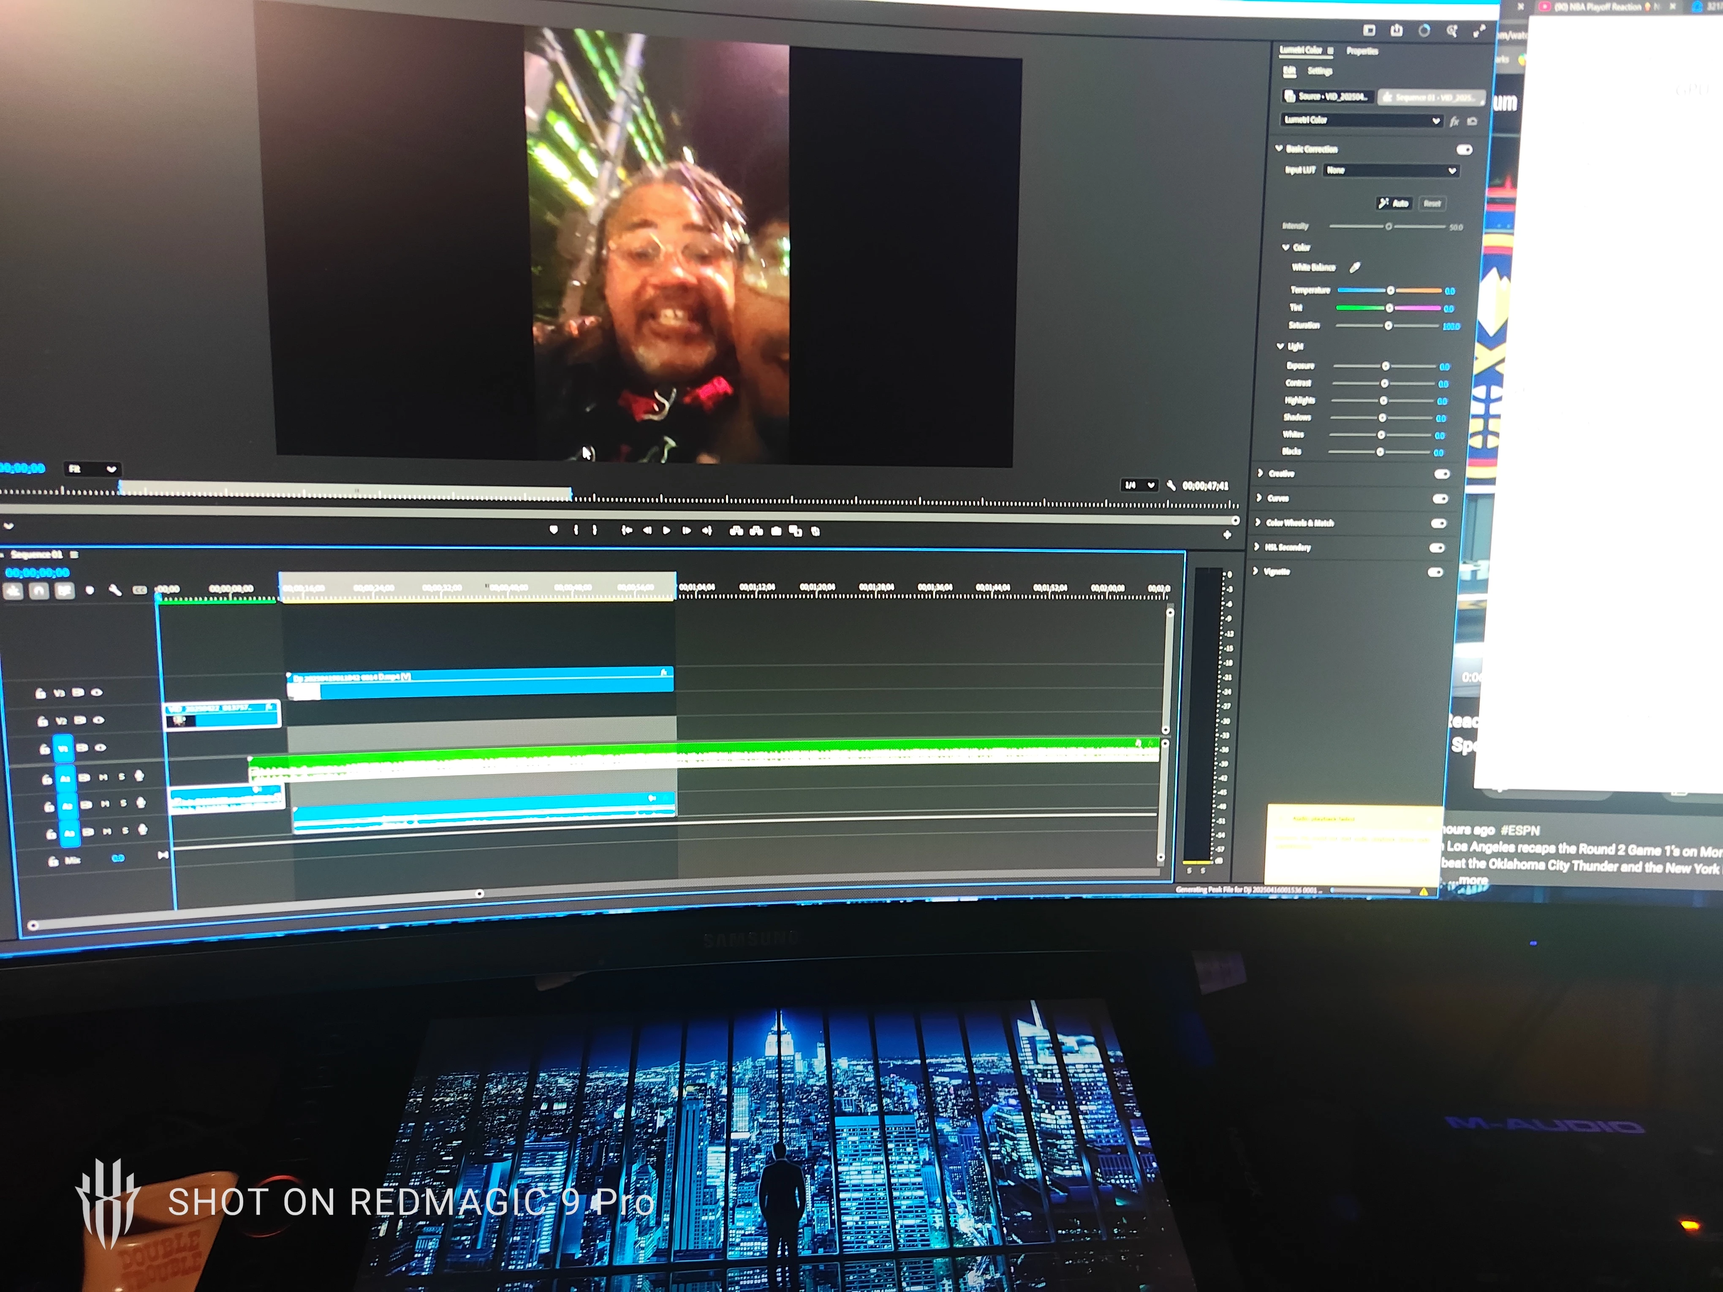This screenshot has width=1723, height=1292.
Task: Select the White Balance eyedropper
Action: click(1355, 267)
